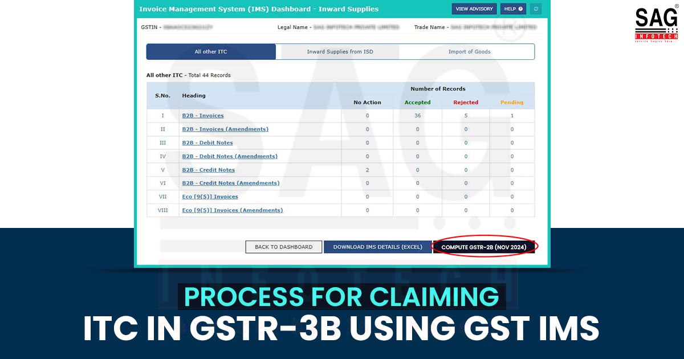The height and width of the screenshot is (359, 684).
Task: Open B2B - Invoices link
Action: tap(203, 116)
